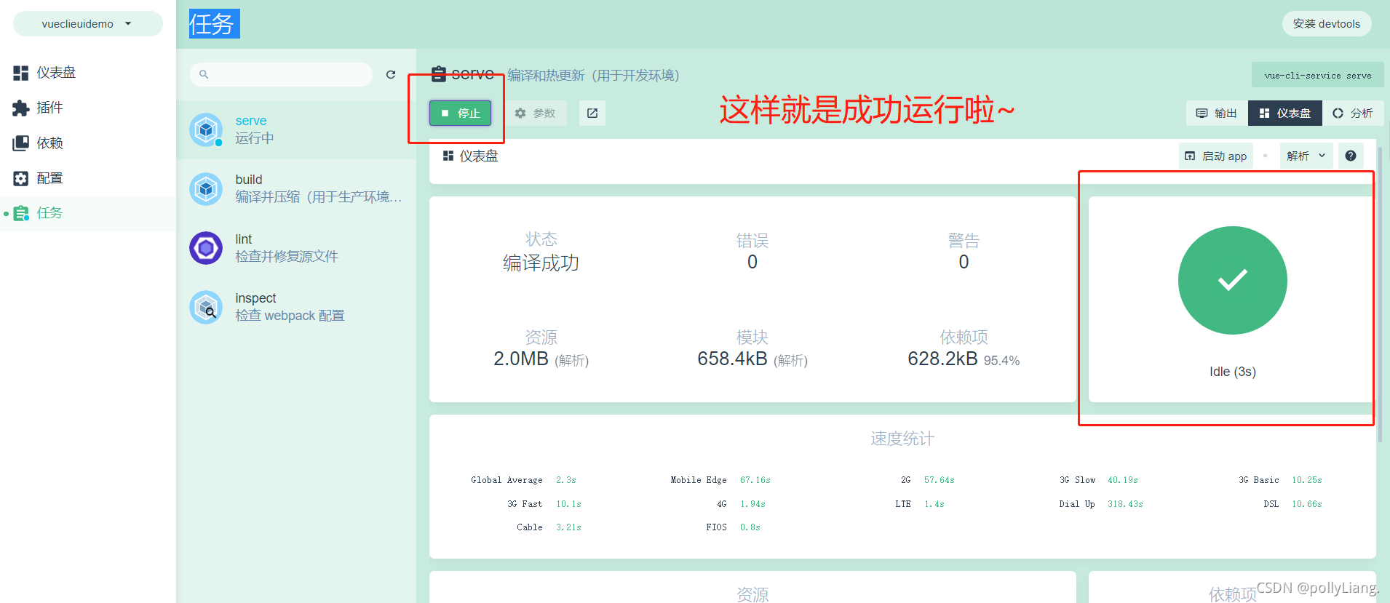The height and width of the screenshot is (603, 1390).
Task: Click the tasks clipboard icon in sidebar
Action: coord(21,213)
